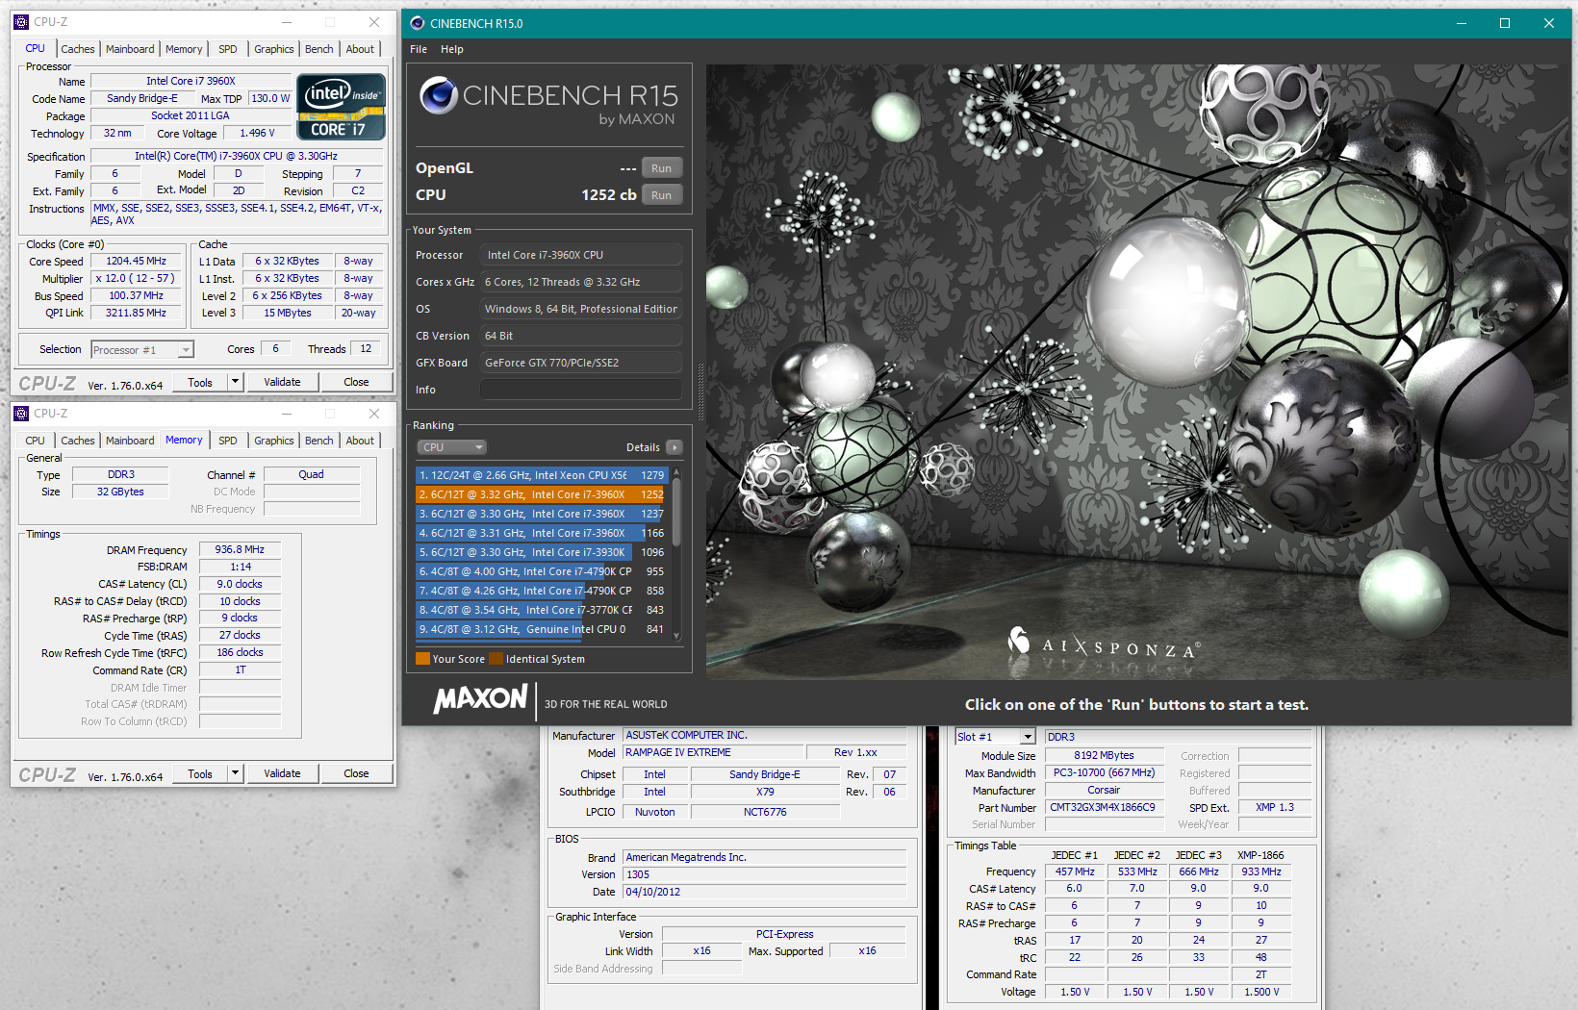Screen dimensions: 1578x1010
Task: Open Tools dropdown arrow in lower CPU-Z window
Action: [235, 773]
